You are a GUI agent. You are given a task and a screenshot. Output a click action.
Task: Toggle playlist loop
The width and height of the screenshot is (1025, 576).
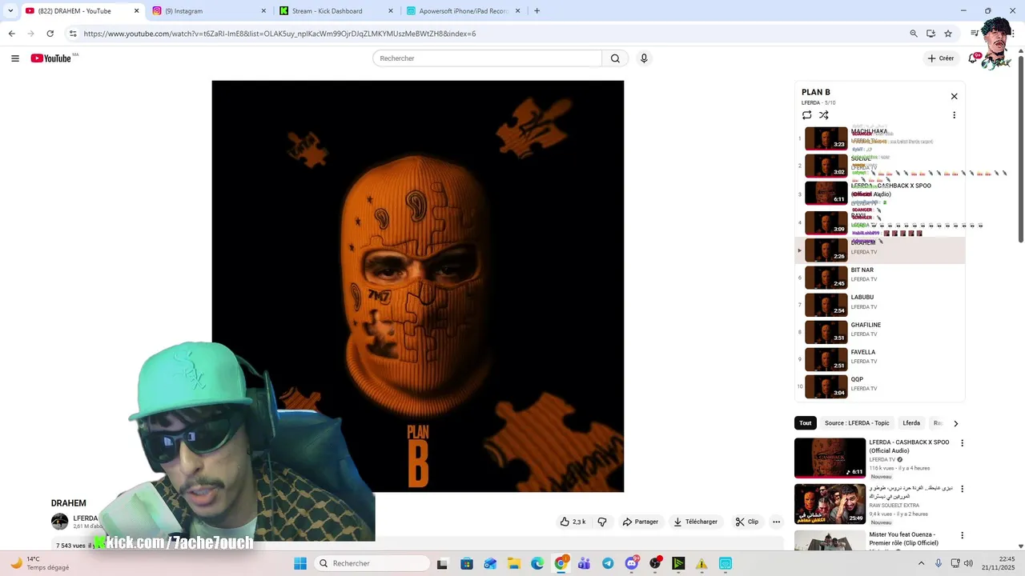pos(806,115)
